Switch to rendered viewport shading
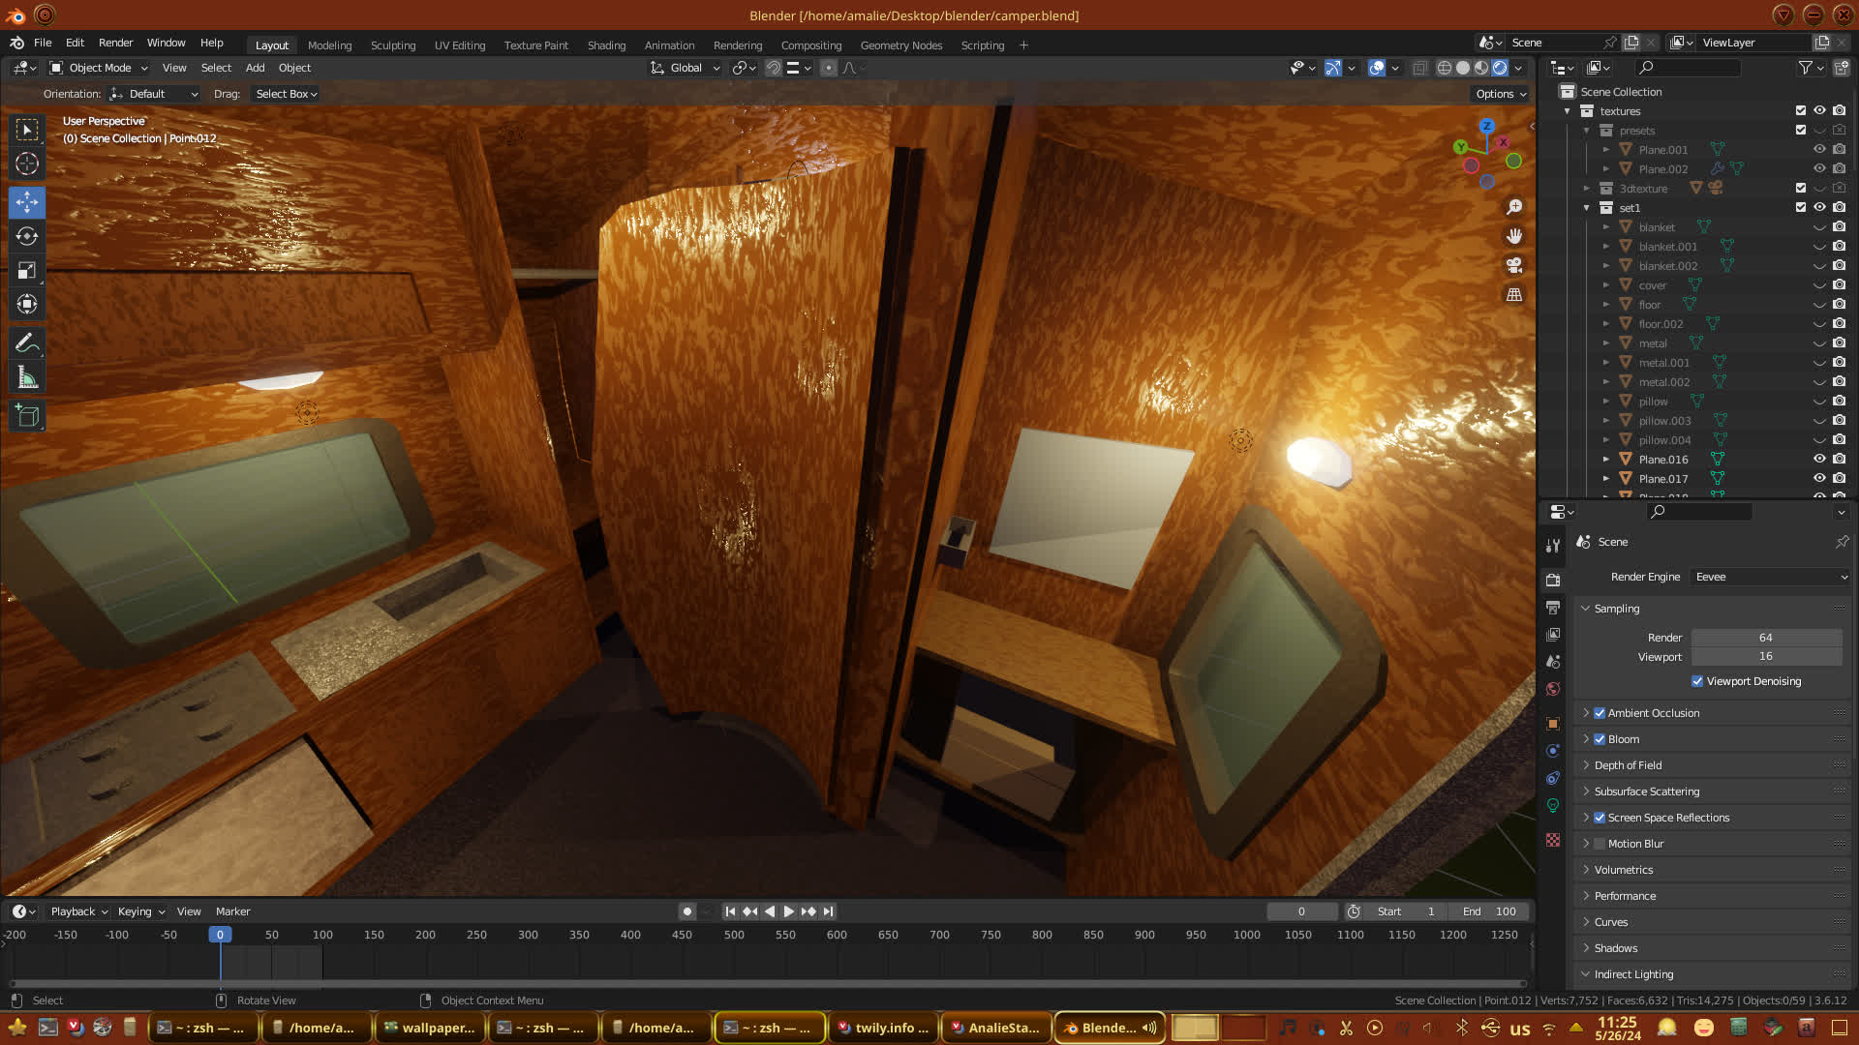 1500,68
